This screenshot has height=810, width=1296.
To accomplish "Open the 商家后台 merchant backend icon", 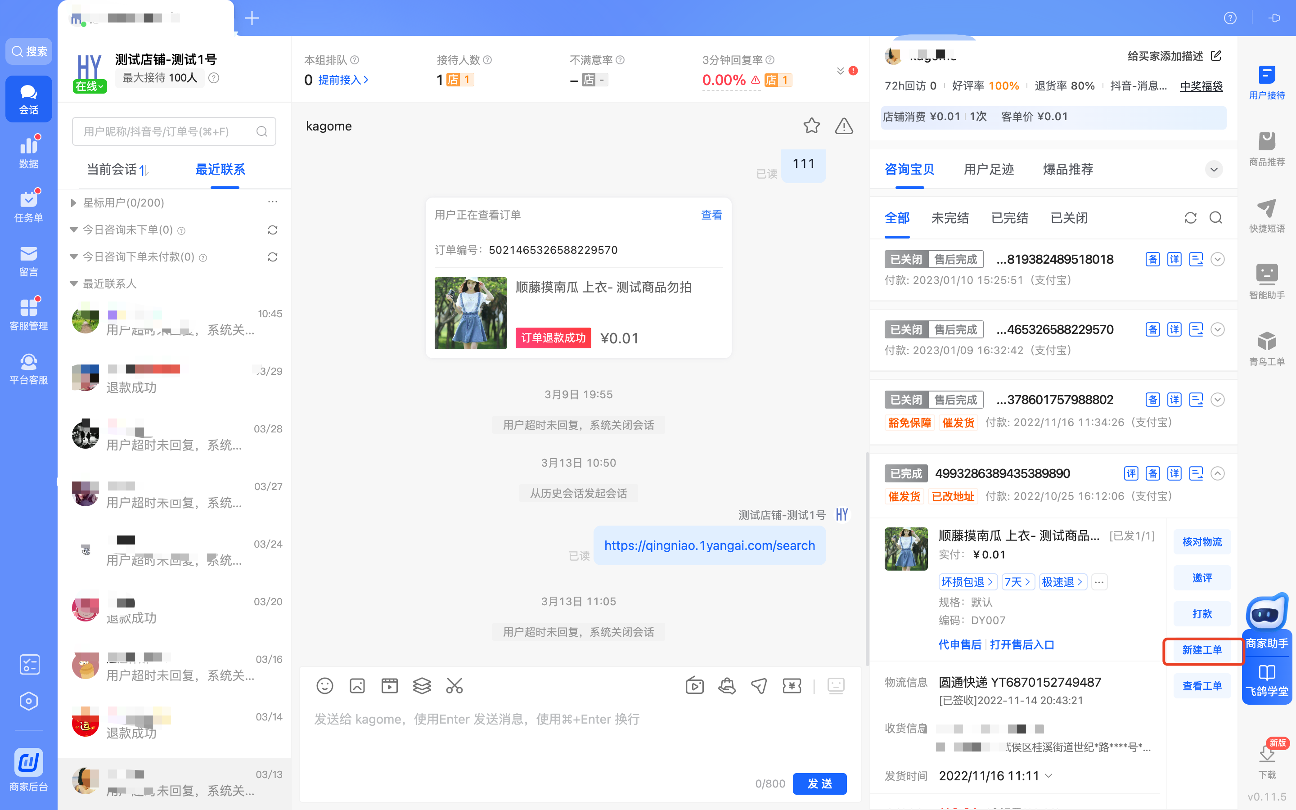I will (28, 769).
